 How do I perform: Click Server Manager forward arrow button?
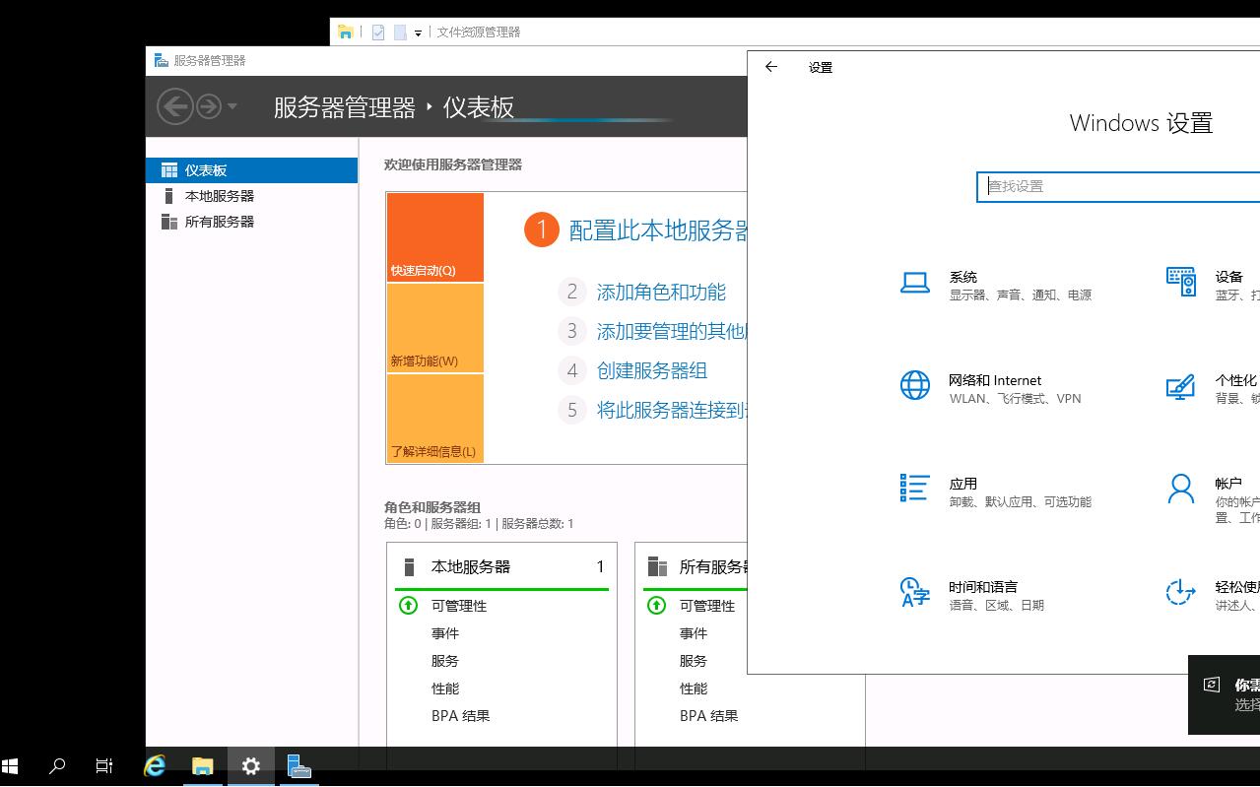pyautogui.click(x=209, y=106)
